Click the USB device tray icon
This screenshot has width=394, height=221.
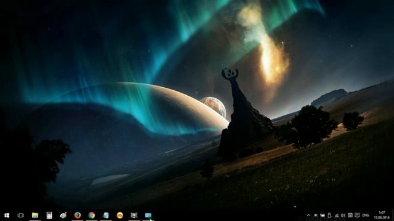pos(329,215)
